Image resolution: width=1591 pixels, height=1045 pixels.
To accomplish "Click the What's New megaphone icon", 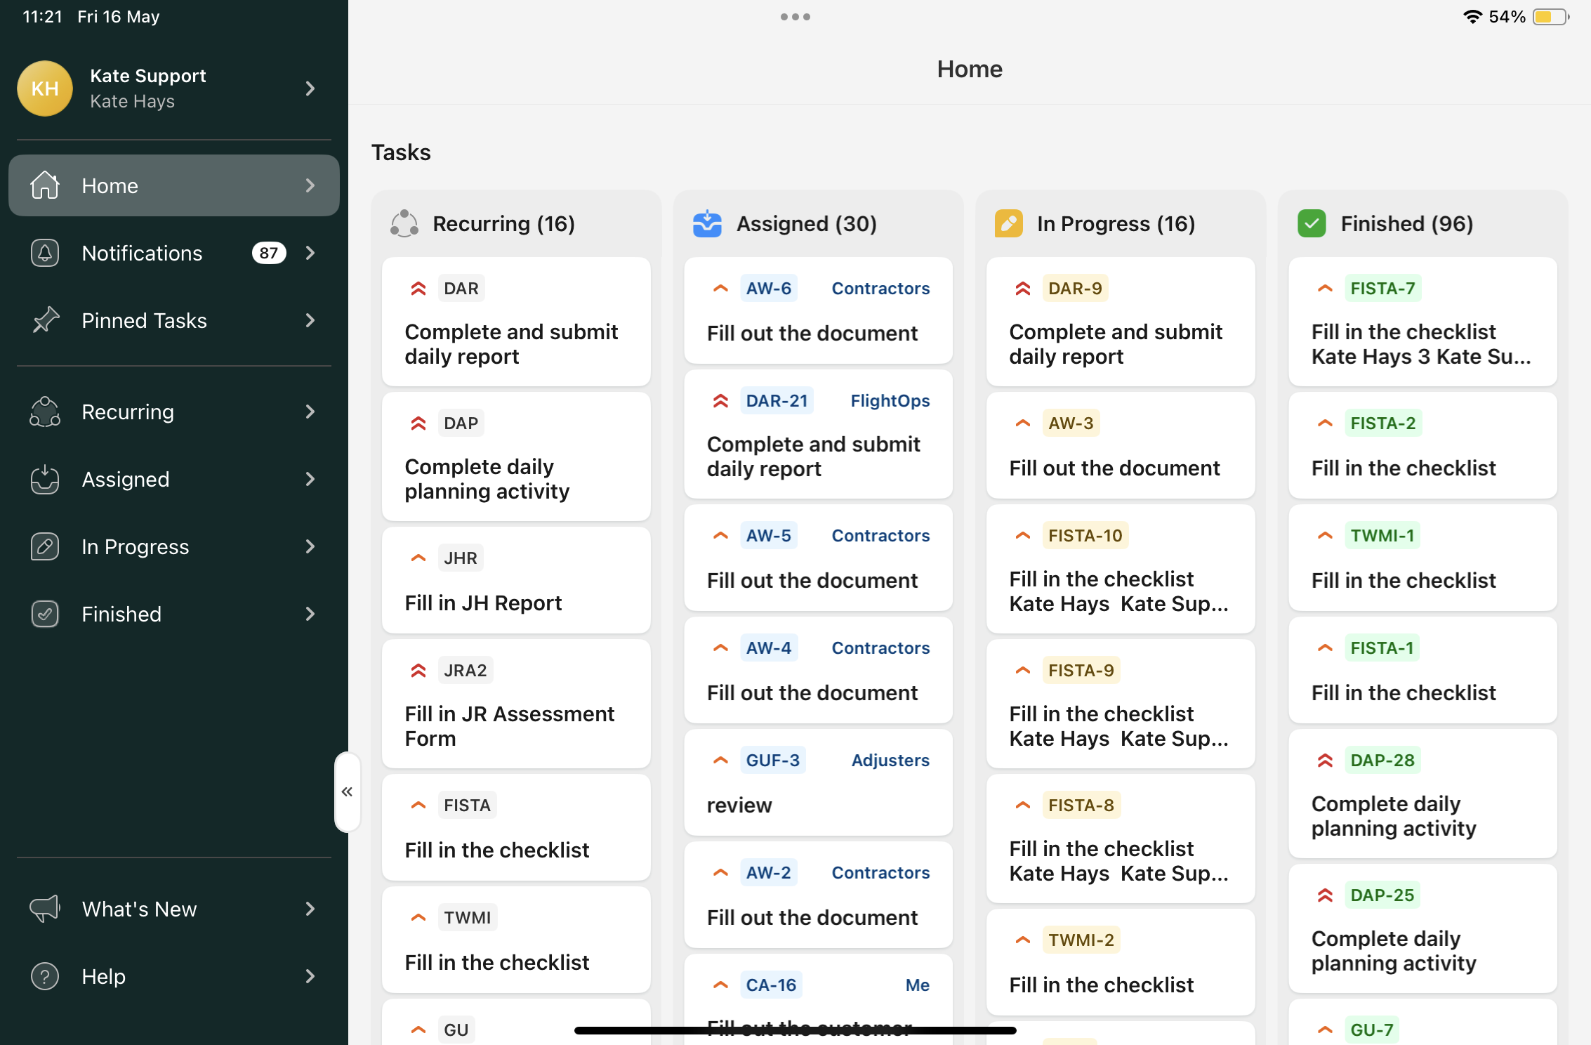I will pyautogui.click(x=45, y=909).
